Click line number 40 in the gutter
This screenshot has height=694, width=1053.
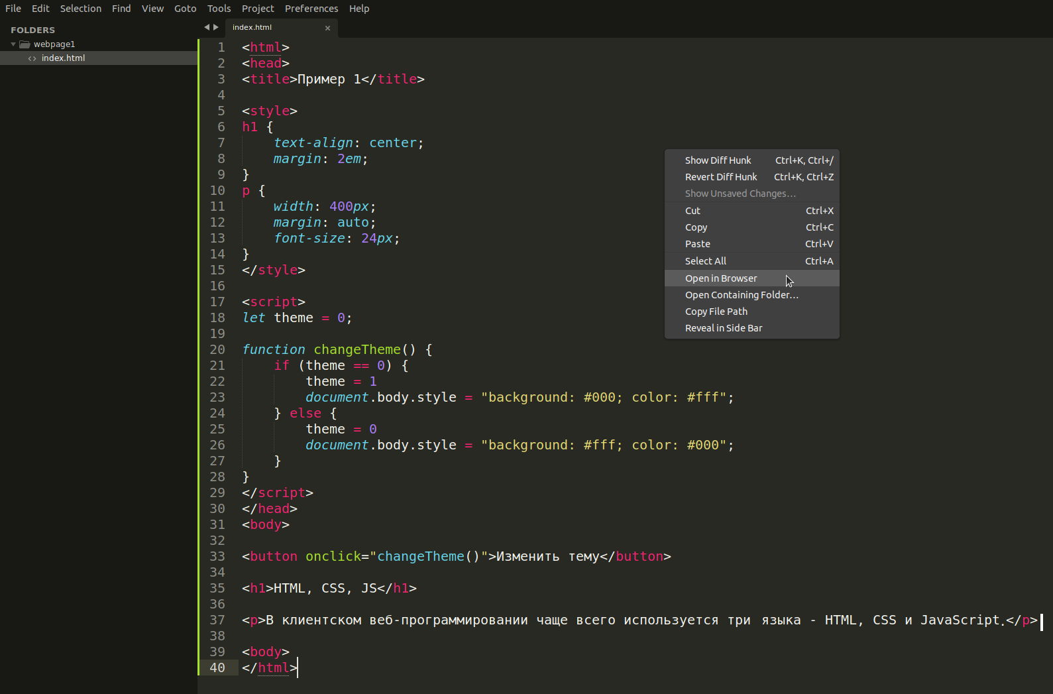[217, 668]
